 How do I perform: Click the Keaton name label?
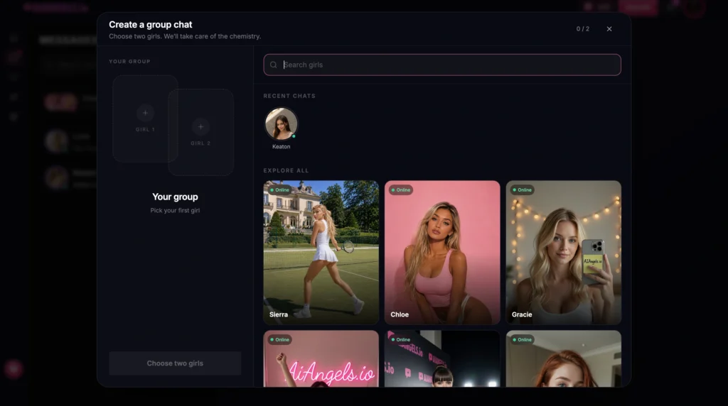pos(282,146)
